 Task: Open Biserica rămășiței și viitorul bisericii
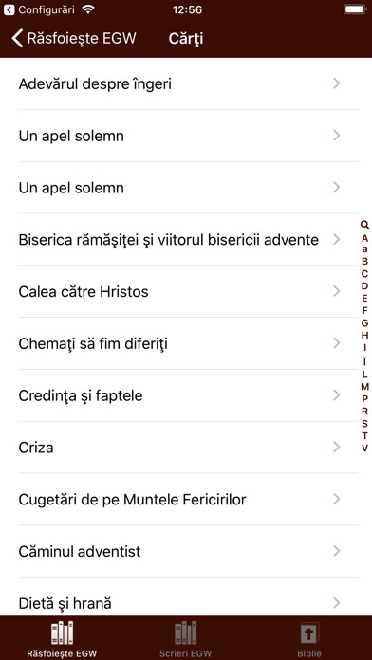[188, 240]
